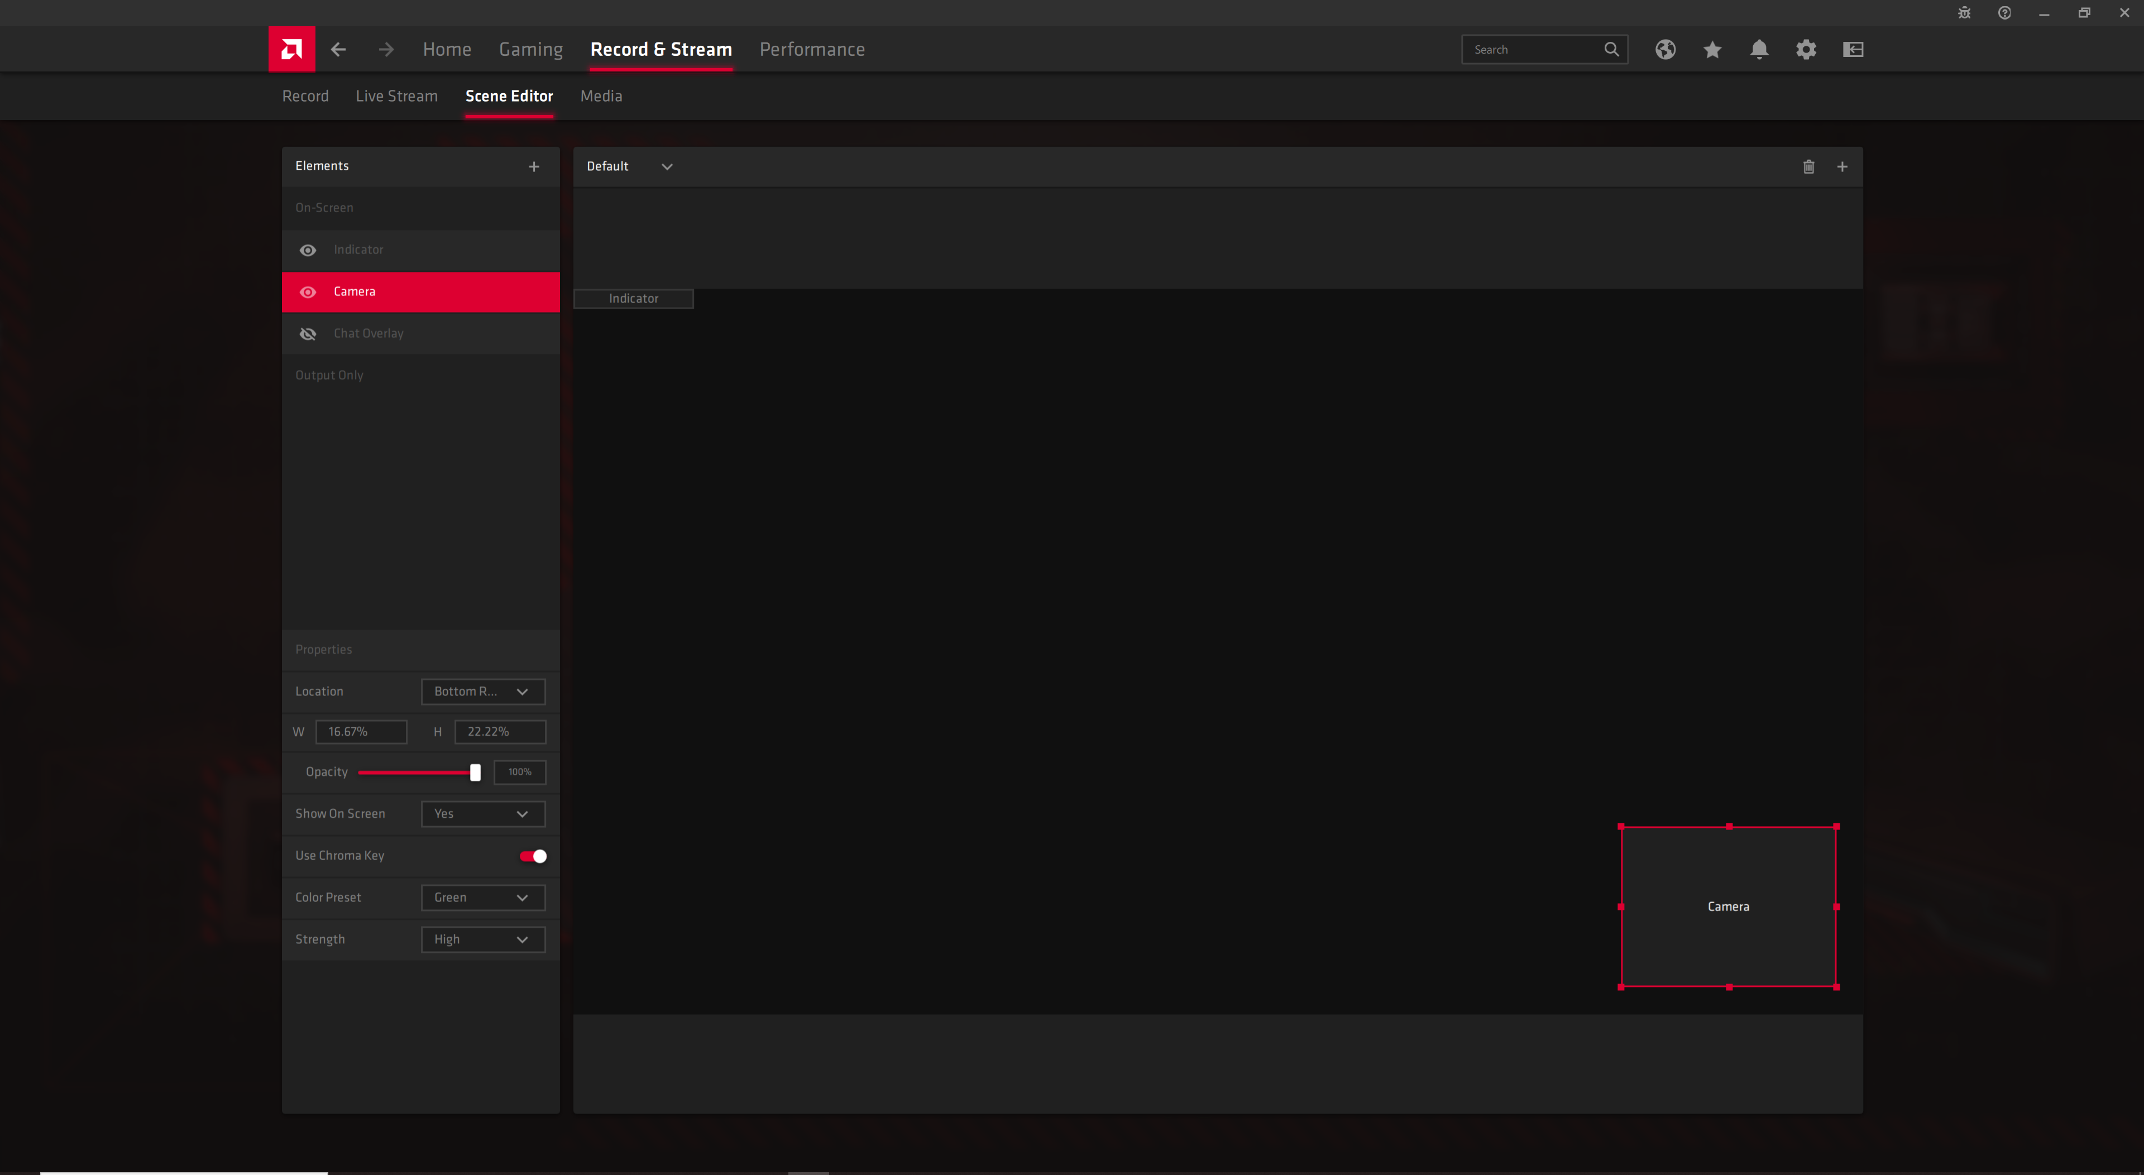Toggle sidebar panel icon near settings gear

click(1853, 49)
